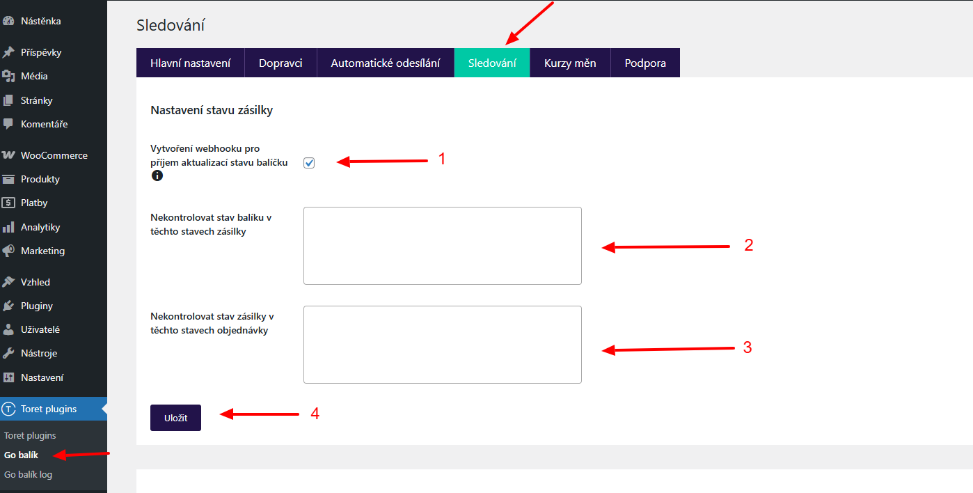
Task: Click the WooCommerce logo icon
Action: click(x=8, y=155)
